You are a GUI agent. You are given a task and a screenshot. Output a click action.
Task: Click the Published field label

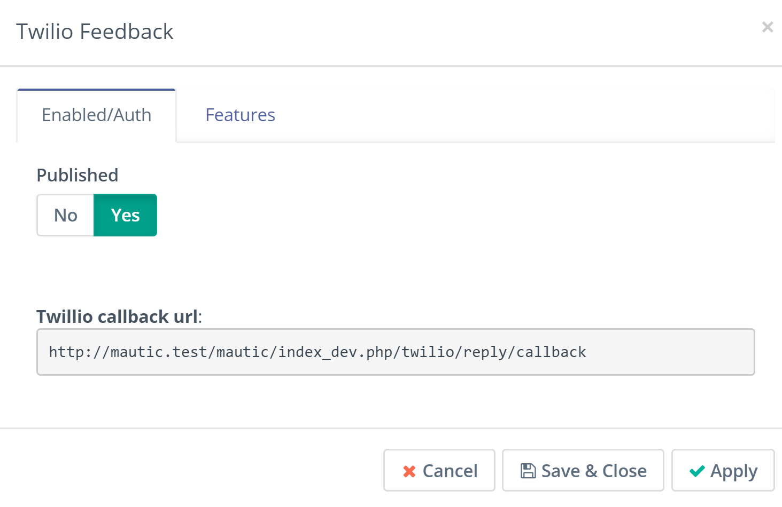pyautogui.click(x=77, y=175)
